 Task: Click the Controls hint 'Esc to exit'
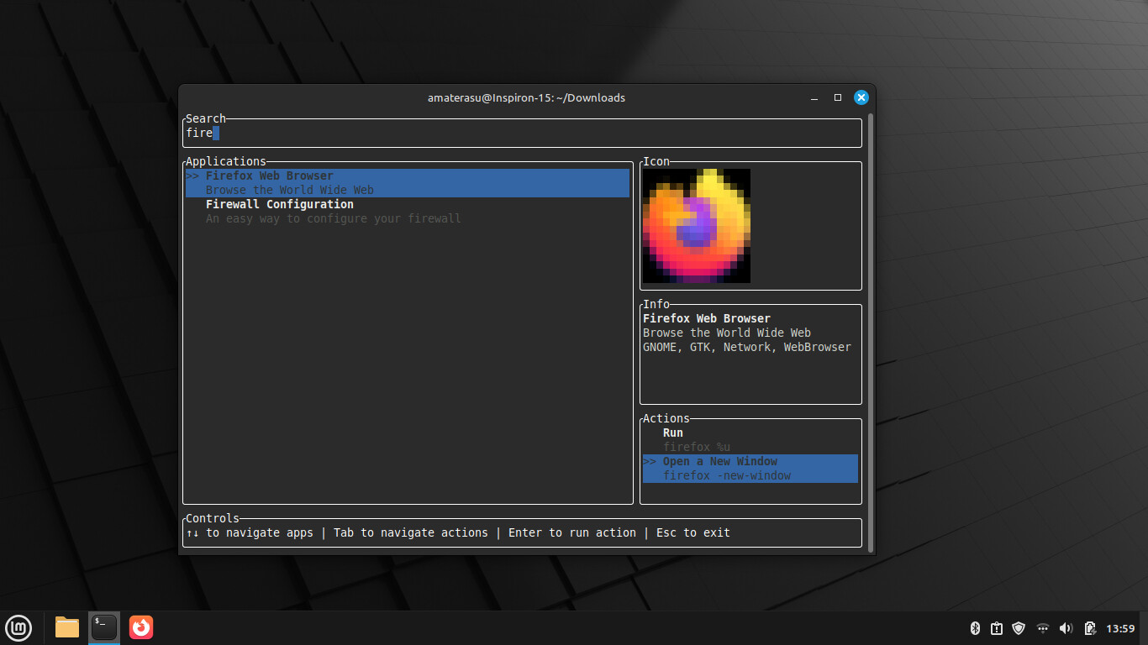click(x=693, y=532)
